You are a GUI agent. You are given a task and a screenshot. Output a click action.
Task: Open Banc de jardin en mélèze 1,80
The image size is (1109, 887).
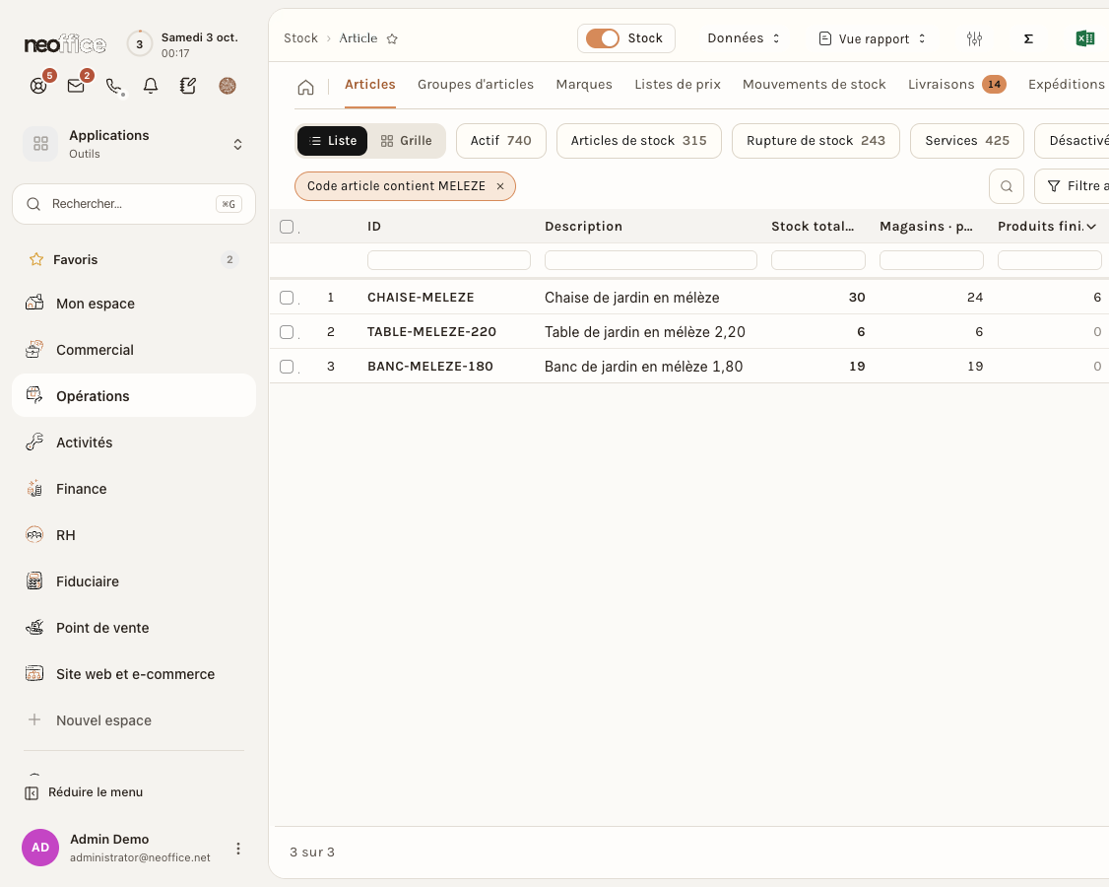(643, 367)
